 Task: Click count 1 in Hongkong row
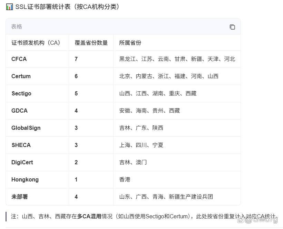pos(76,180)
